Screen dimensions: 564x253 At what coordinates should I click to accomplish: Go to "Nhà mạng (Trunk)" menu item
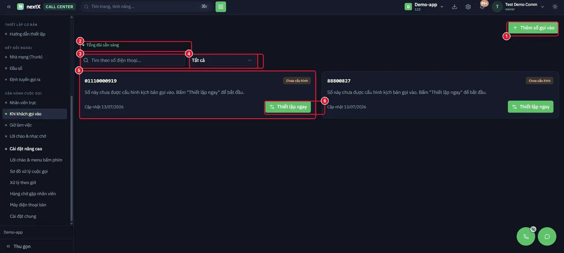[26, 57]
